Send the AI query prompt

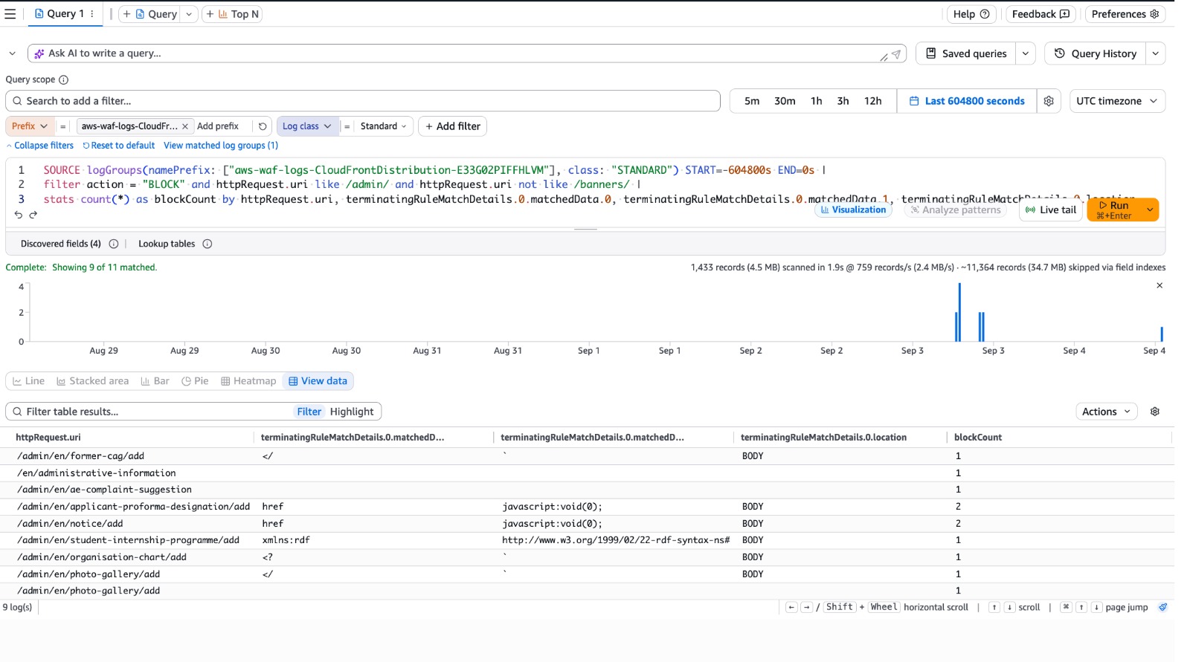pos(896,54)
